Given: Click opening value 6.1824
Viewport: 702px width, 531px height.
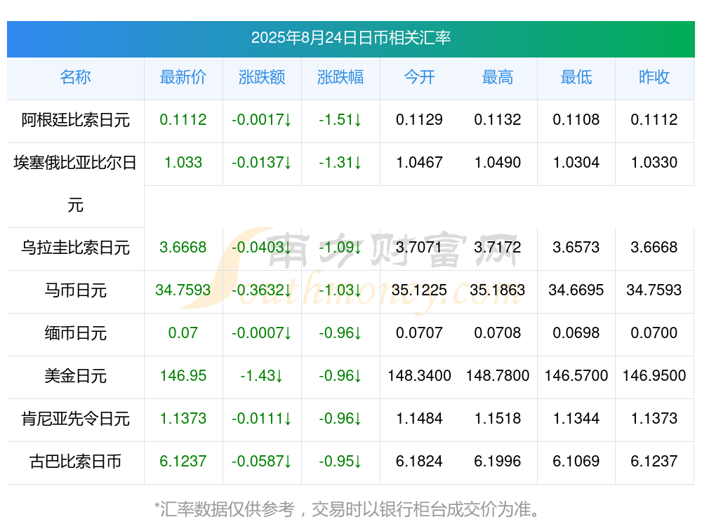Looking at the screenshot, I should [x=419, y=462].
